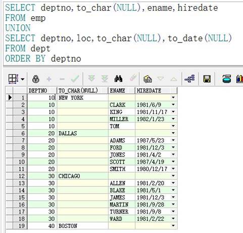Image resolution: width=243 pixels, height=233 pixels.
Task: Click the single record view icon
Action: point(148,79)
